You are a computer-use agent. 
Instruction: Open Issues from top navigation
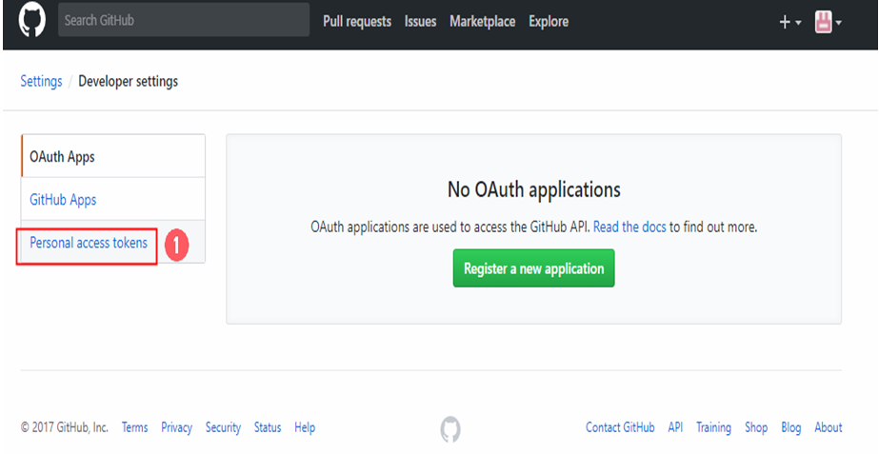[x=420, y=21]
